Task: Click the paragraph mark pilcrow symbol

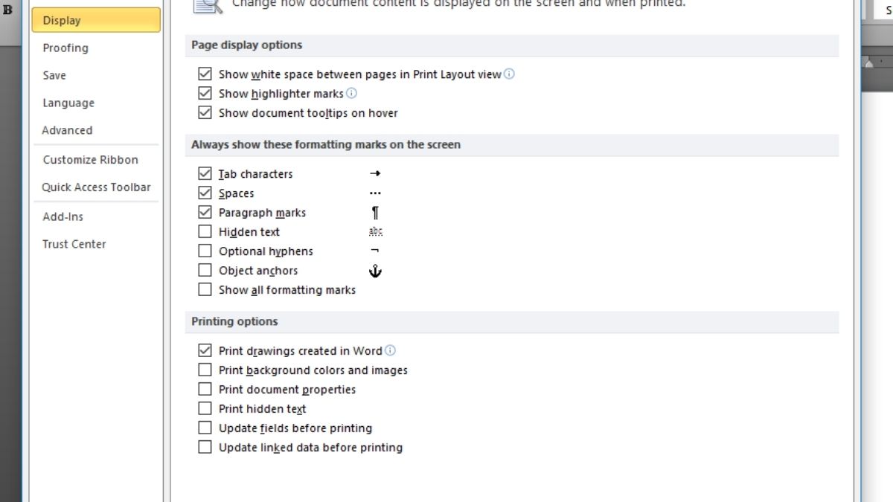Action: (375, 213)
